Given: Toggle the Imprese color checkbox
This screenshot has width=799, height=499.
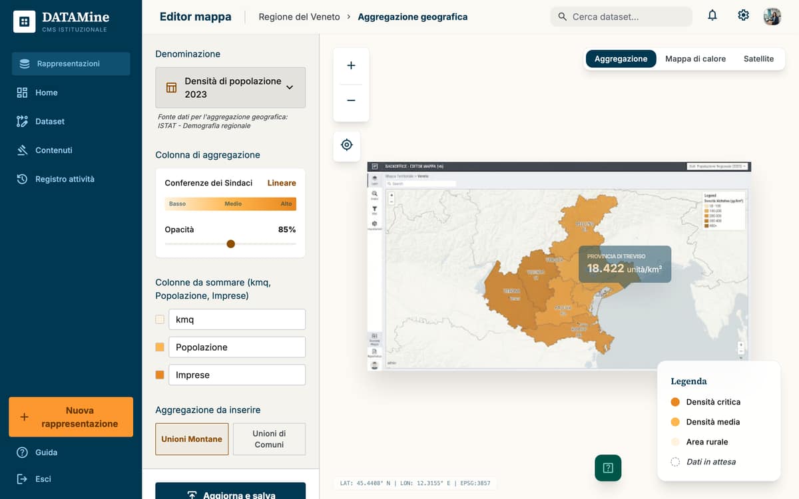Looking at the screenshot, I should [x=160, y=375].
